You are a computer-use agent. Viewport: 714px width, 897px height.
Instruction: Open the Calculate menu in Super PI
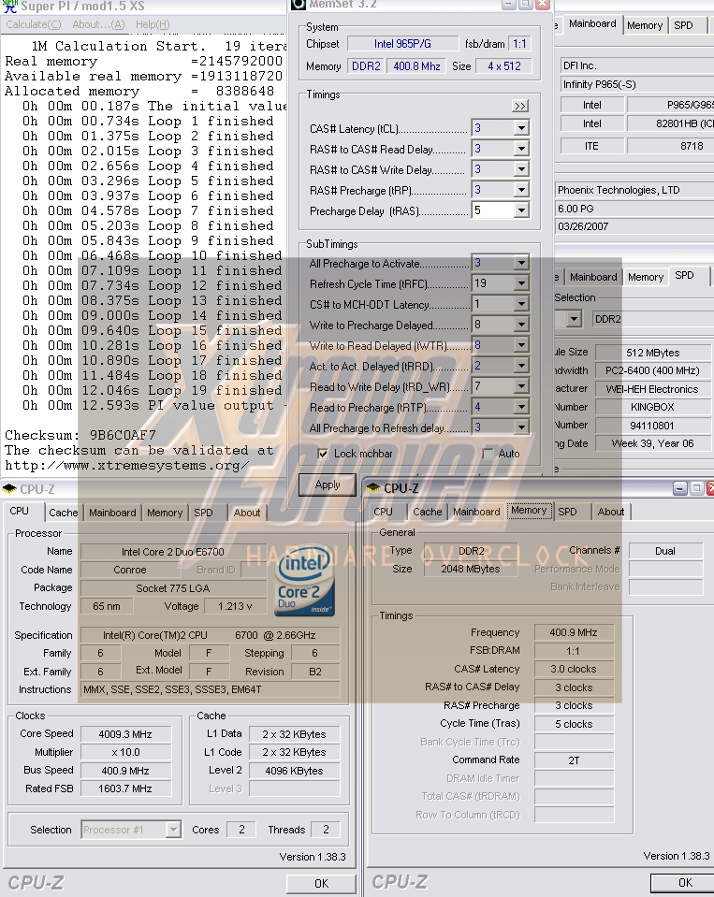tap(33, 24)
